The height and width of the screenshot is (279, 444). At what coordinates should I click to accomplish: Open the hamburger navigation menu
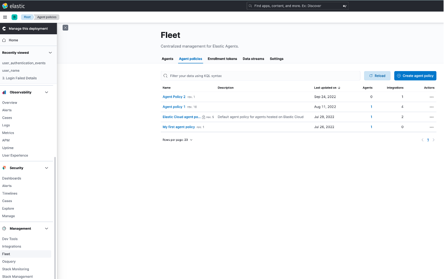point(5,17)
